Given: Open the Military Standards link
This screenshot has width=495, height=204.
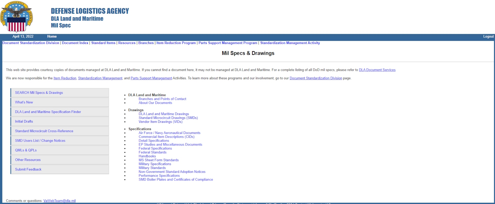Looking at the screenshot, I should pyautogui.click(x=152, y=168).
